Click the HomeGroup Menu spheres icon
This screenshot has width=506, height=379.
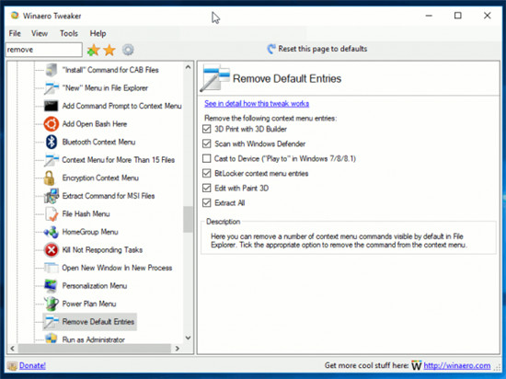coord(52,232)
